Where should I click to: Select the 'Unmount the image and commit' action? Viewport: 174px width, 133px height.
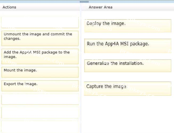pos(40,38)
